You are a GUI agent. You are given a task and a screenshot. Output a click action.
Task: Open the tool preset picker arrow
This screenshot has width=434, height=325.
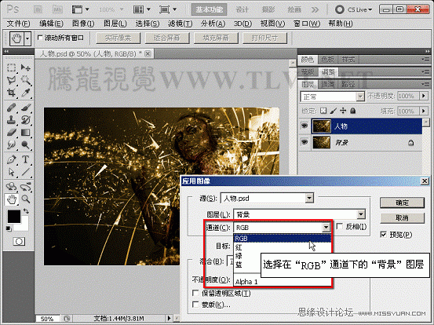pos(27,38)
